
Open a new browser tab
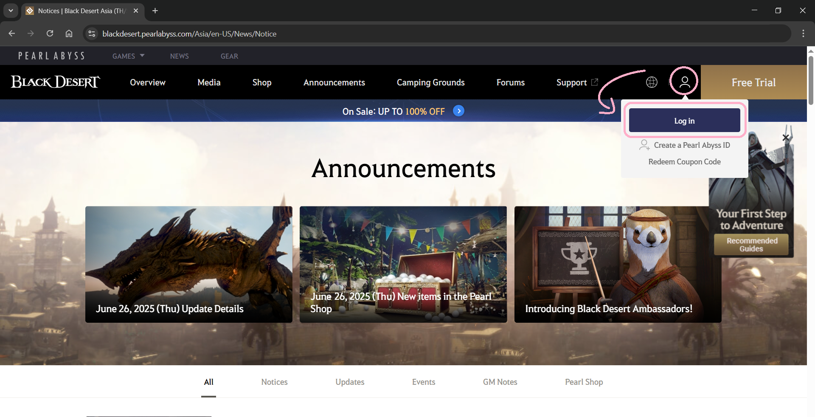pos(155,11)
